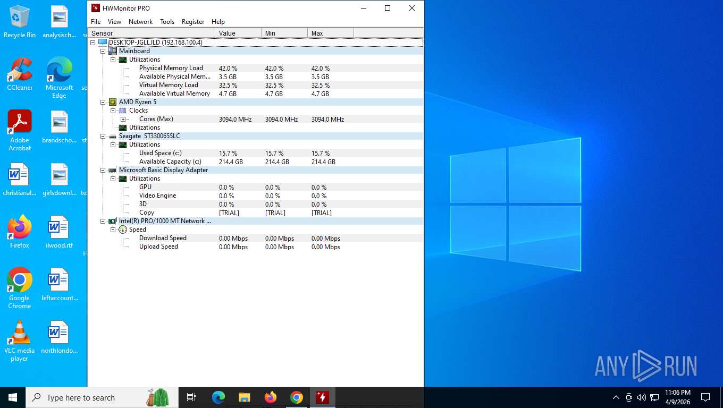Click the taskbar search box
The height and width of the screenshot is (408, 723).
[102, 397]
